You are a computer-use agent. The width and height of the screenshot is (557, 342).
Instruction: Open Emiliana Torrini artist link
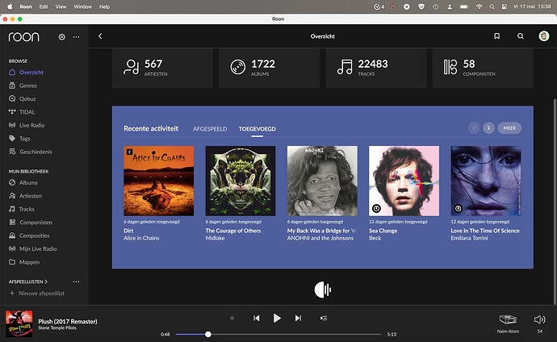(x=469, y=238)
